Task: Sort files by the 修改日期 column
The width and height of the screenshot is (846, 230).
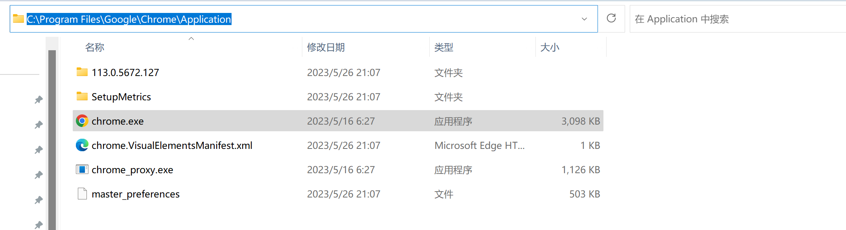Action: pos(326,47)
